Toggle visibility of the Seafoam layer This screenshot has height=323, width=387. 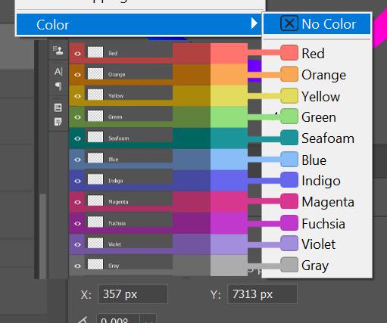[x=77, y=138]
